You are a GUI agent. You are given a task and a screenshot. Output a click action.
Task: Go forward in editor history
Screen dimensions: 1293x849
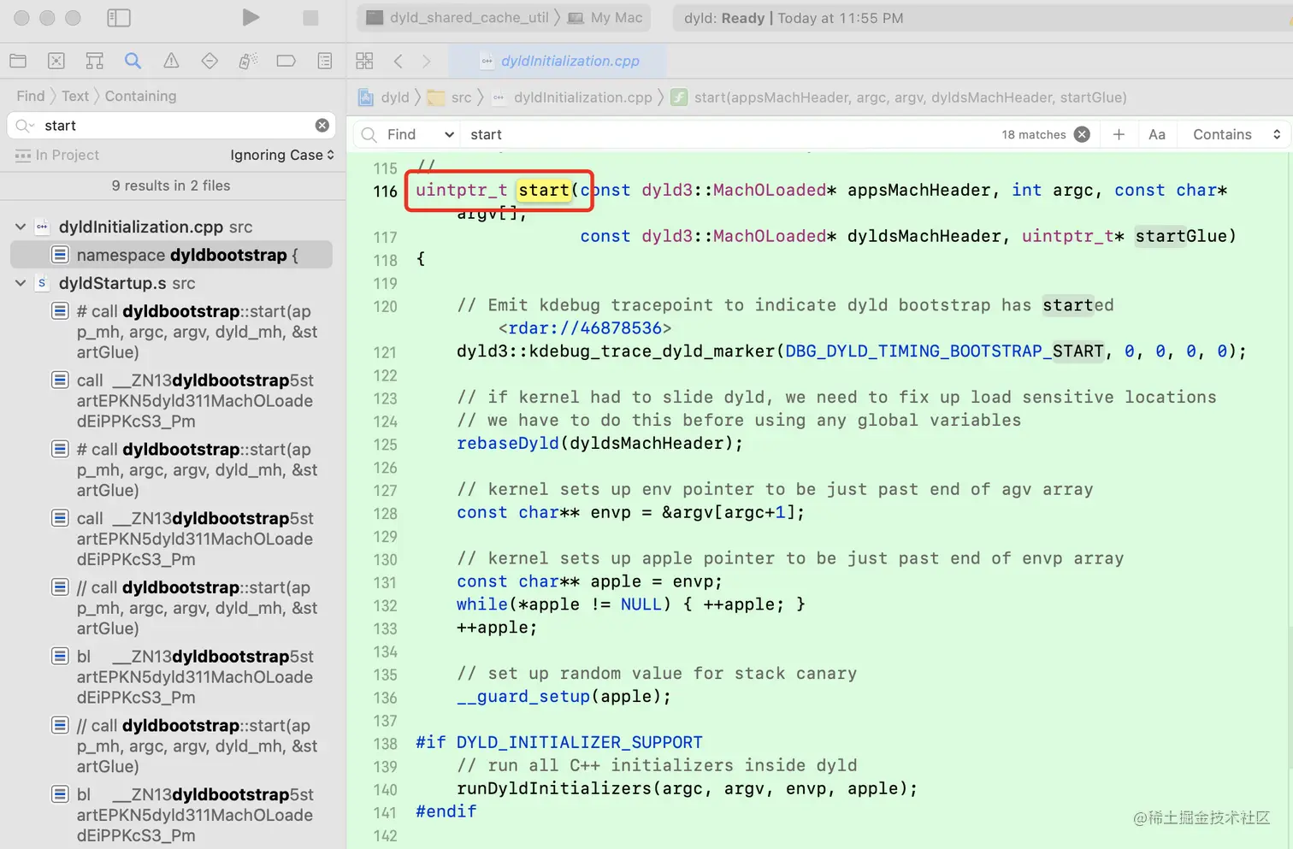pyautogui.click(x=427, y=61)
